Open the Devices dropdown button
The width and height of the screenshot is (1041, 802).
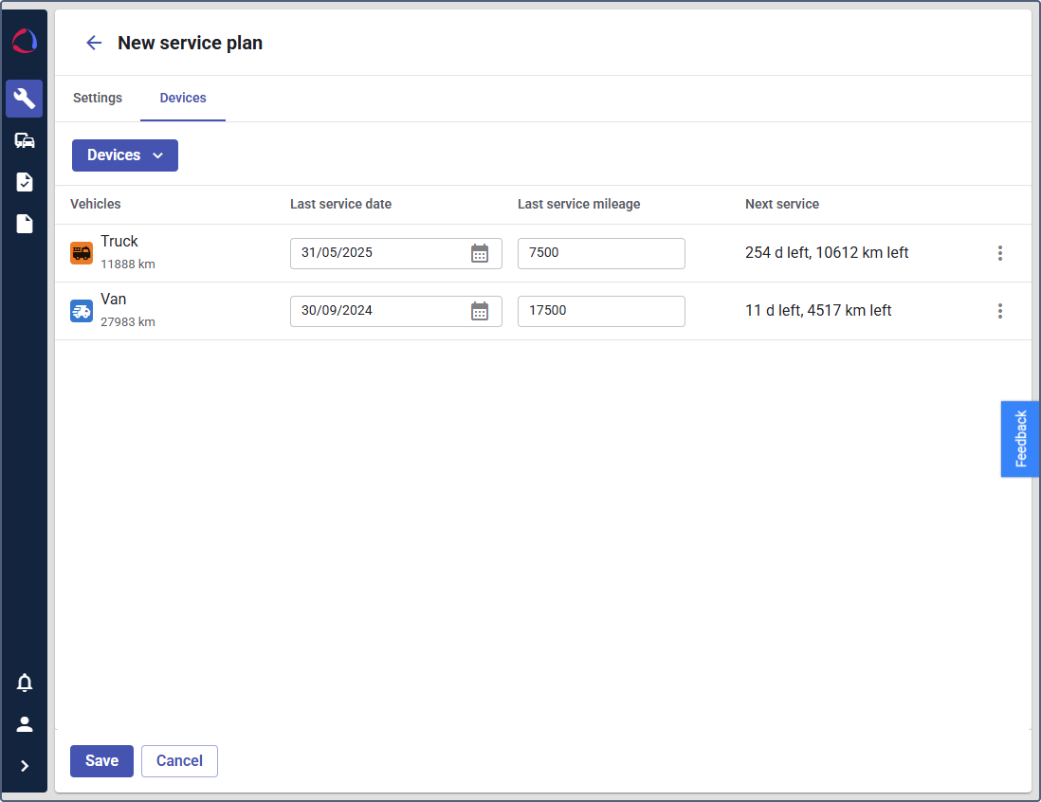(125, 155)
